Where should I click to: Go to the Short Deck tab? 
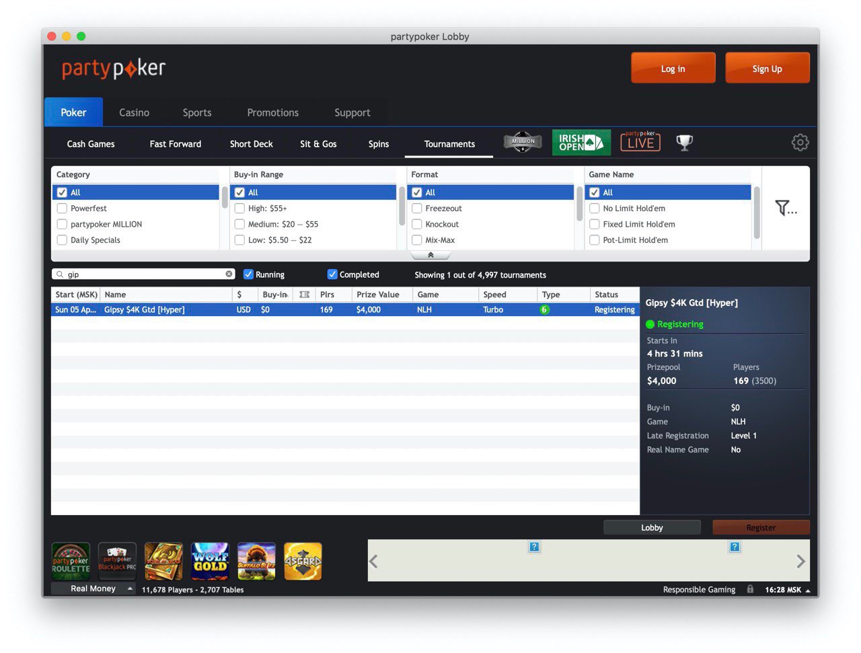[x=252, y=144]
